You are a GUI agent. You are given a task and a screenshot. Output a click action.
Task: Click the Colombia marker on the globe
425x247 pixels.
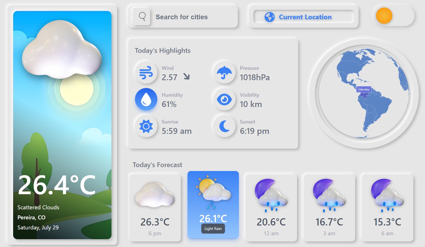click(x=364, y=90)
